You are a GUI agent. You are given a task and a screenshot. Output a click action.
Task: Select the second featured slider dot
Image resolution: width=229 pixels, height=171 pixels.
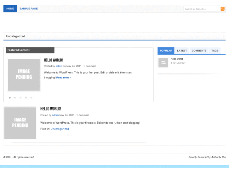pyautogui.click(x=15, y=98)
